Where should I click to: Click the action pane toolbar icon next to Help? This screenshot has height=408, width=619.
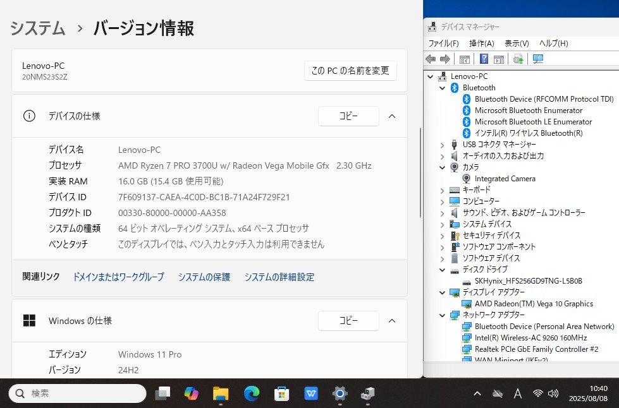pyautogui.click(x=499, y=59)
